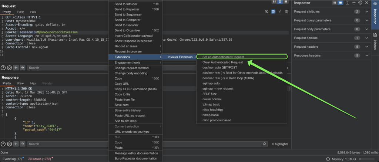Click the Inspector collapse-all sections icon

point(354,3)
